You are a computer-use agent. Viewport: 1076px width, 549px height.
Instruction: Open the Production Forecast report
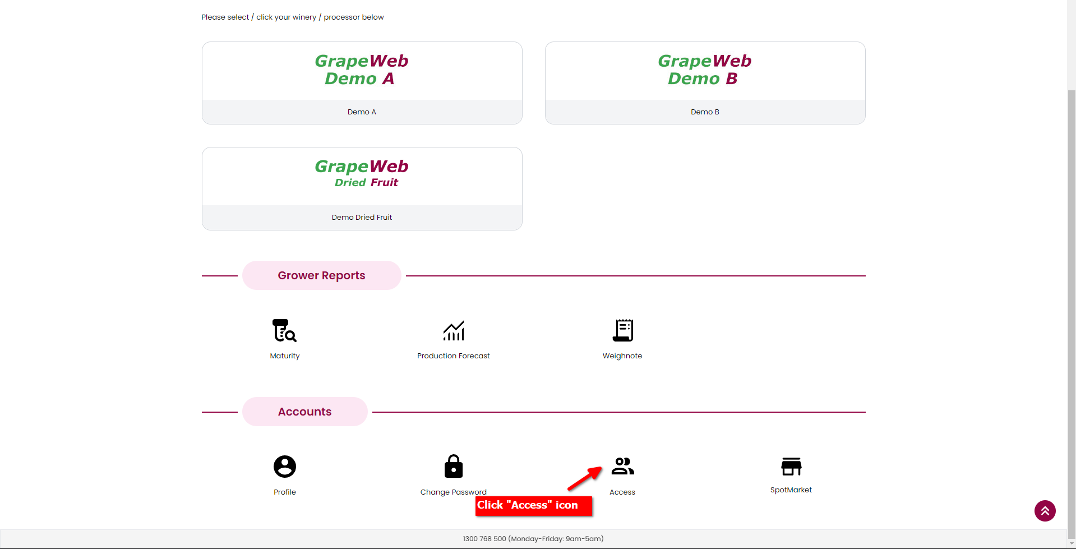click(x=453, y=331)
